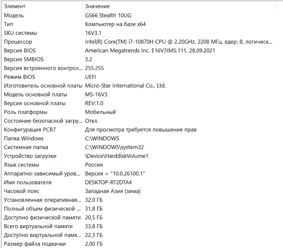
Task: Click 'Для просмотра требуется повышение прав' value
Action: pos(141,130)
